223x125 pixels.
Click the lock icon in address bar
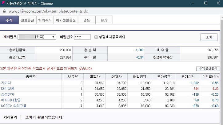pyautogui.click(x=4, y=11)
